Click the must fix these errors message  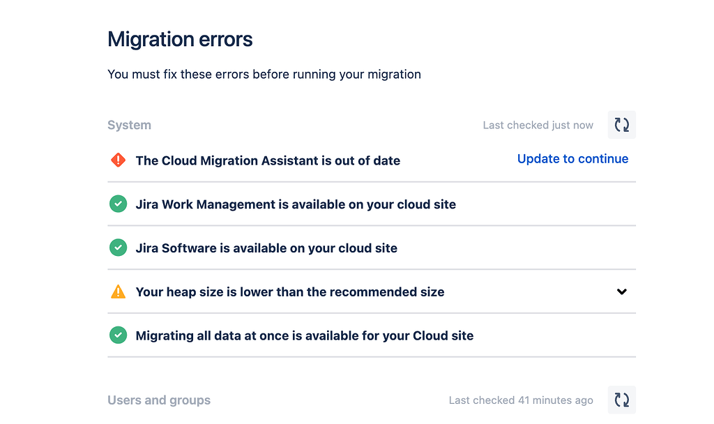click(x=264, y=74)
